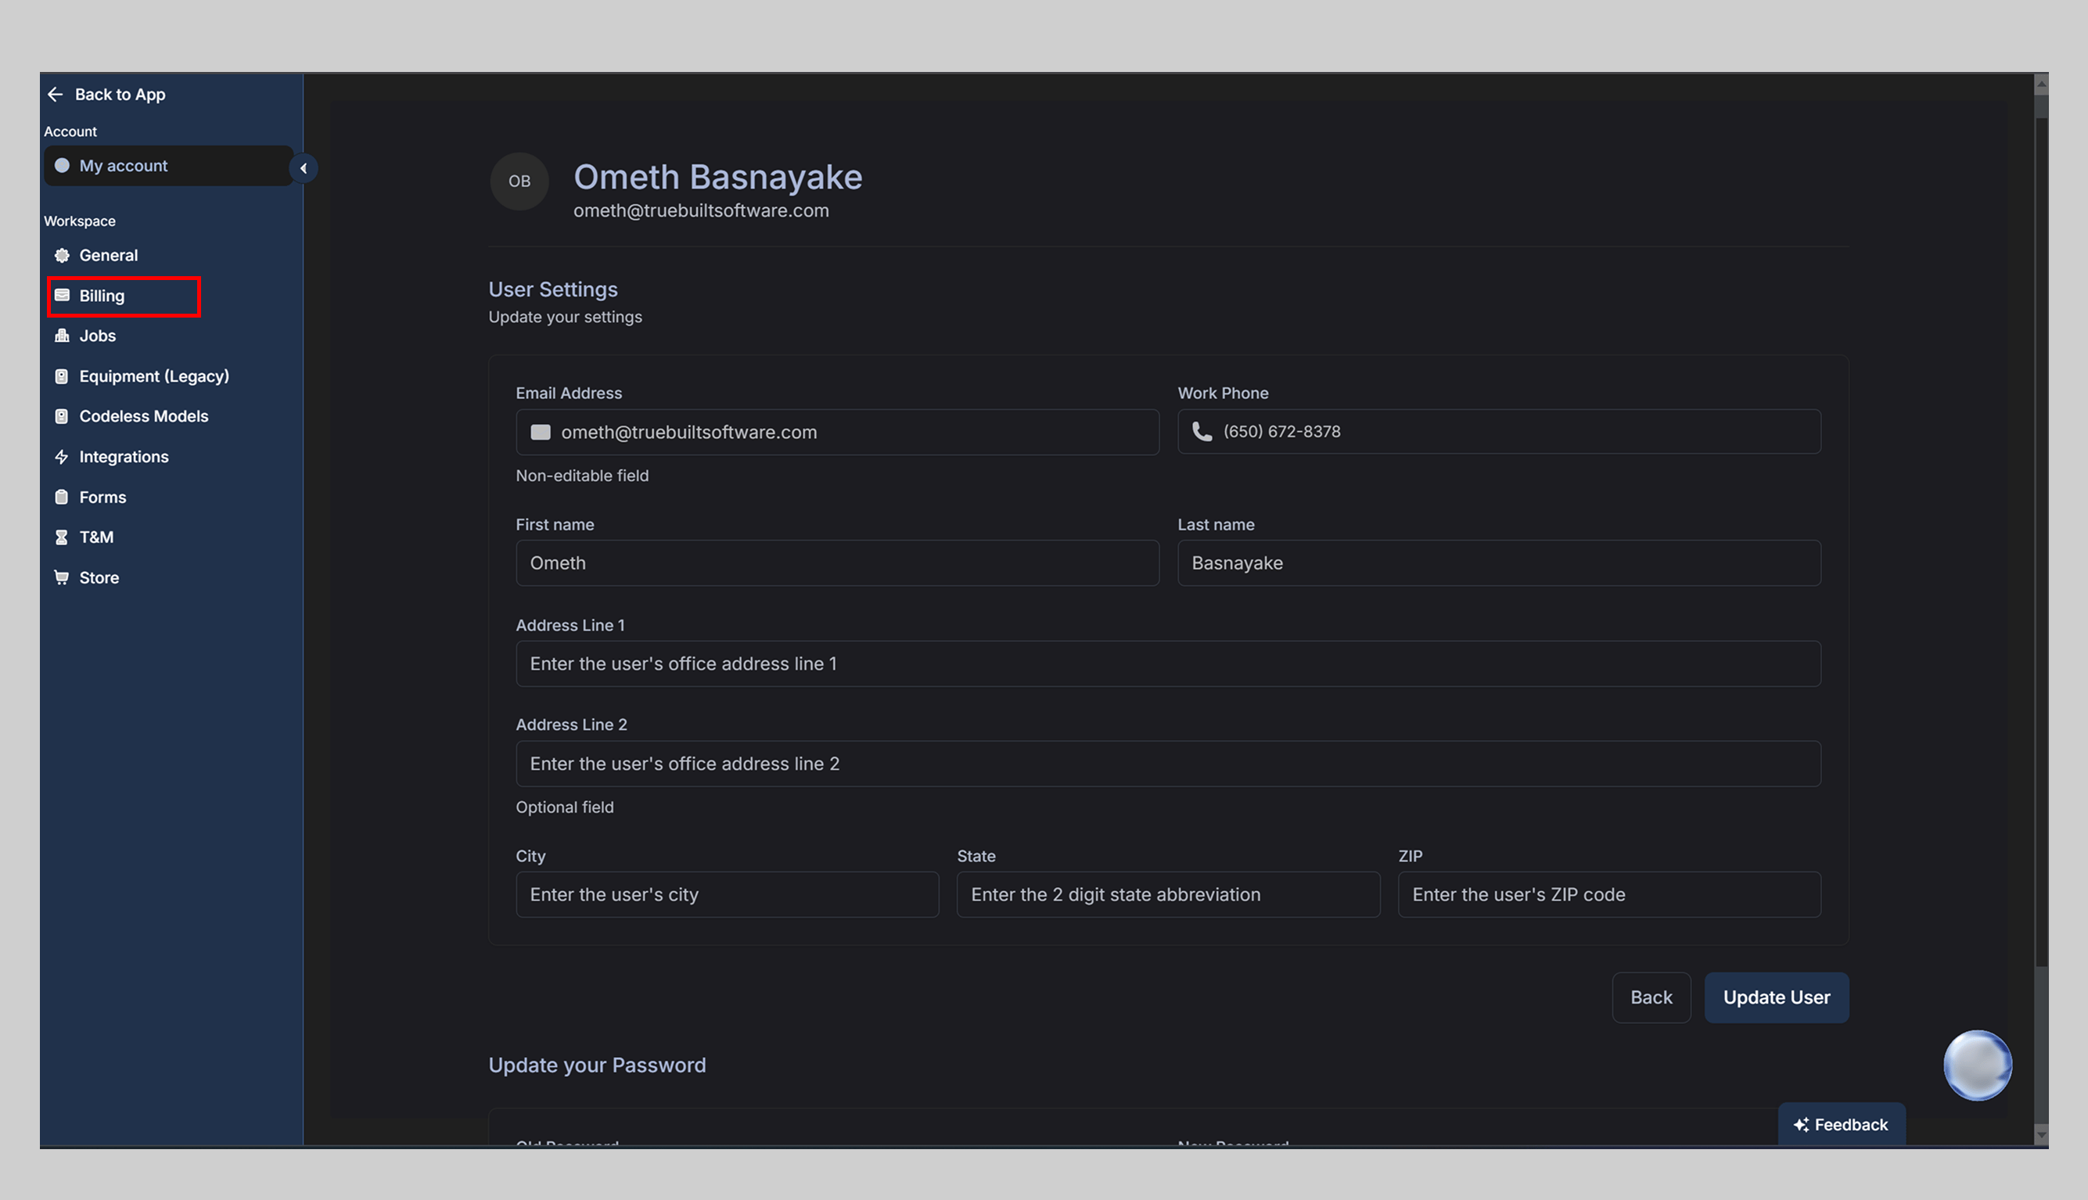Click the Billing card icon
This screenshot has width=2088, height=1200.
62,295
